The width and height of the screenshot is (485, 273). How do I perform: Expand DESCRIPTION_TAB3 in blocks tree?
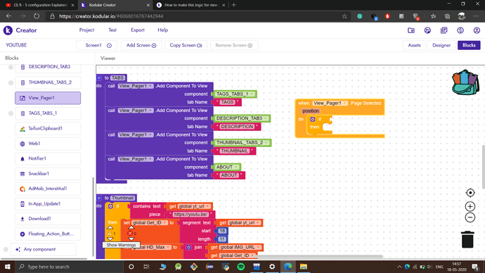coord(11,67)
